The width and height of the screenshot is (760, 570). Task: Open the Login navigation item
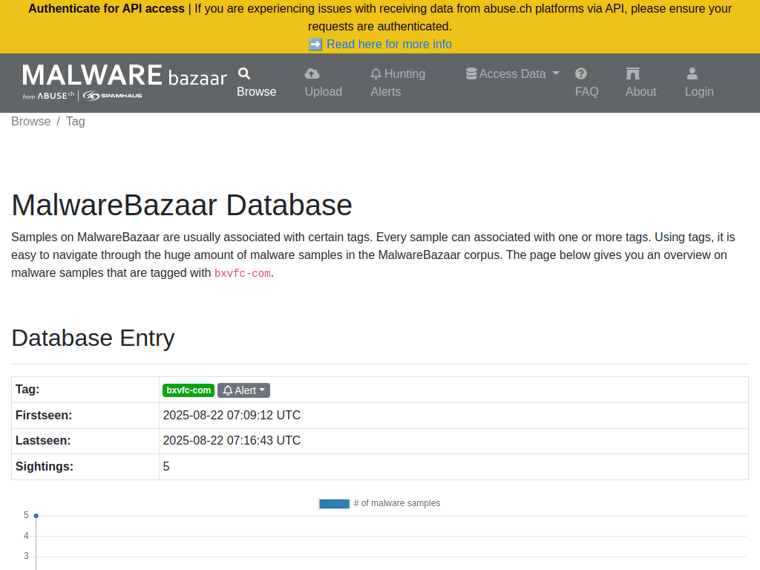pos(699,82)
